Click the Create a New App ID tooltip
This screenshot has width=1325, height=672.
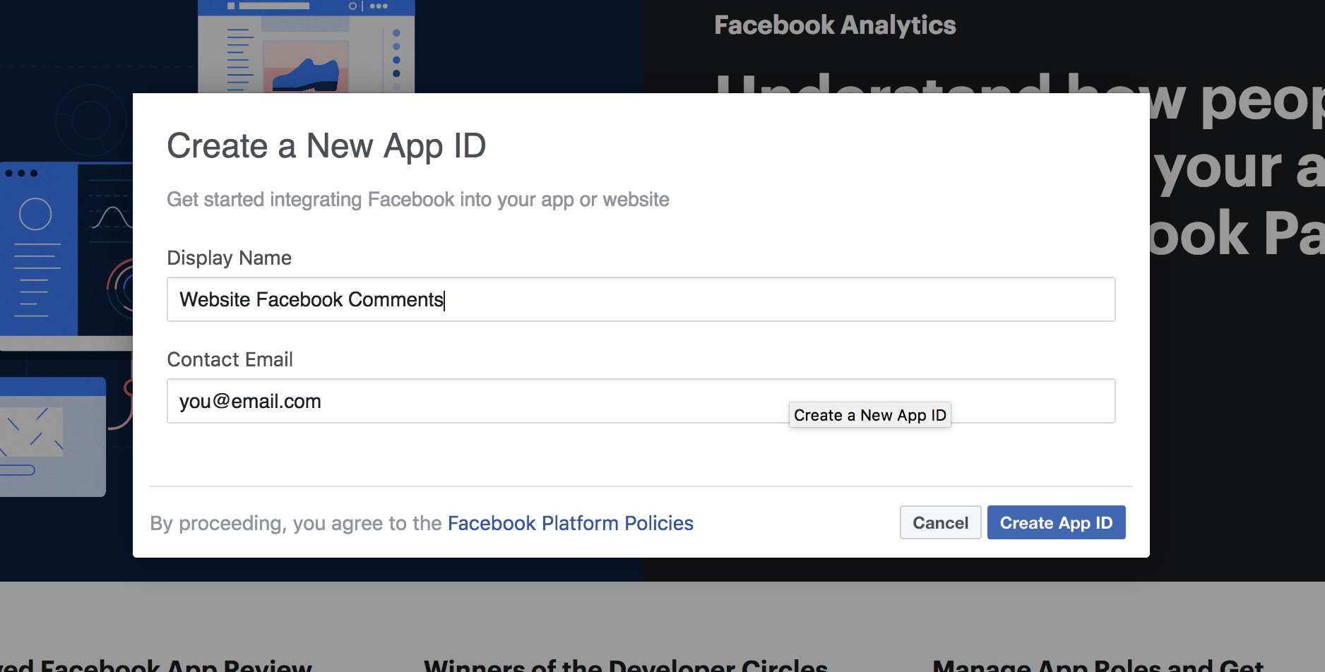click(x=869, y=415)
